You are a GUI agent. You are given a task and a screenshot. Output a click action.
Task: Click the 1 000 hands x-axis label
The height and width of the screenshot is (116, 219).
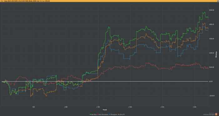pos(66,107)
